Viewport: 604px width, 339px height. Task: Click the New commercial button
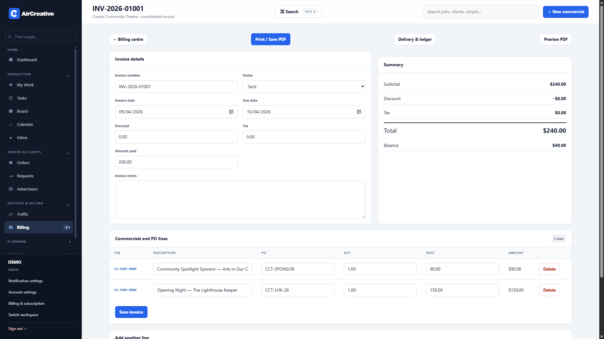pyautogui.click(x=566, y=12)
